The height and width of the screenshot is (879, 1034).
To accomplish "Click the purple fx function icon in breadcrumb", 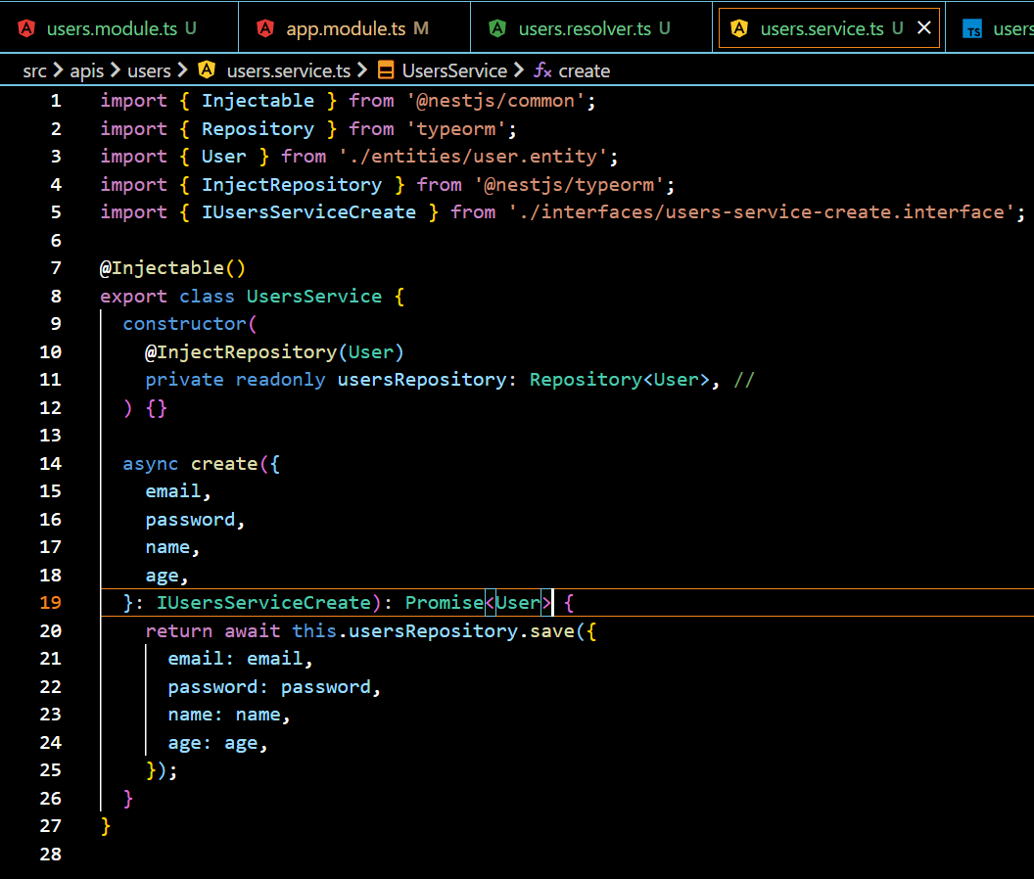I will point(542,69).
